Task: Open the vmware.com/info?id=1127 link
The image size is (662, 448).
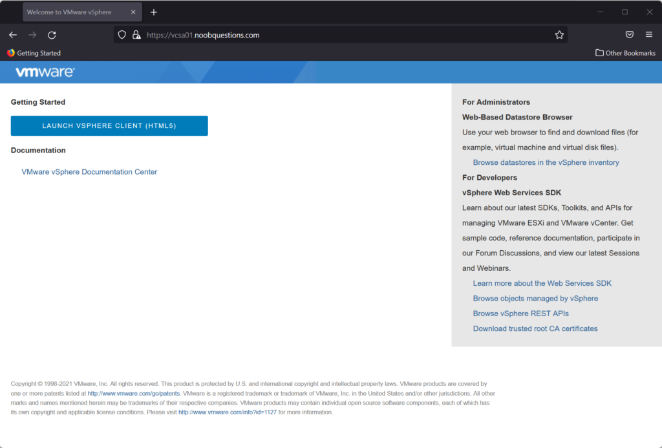Action: (227, 412)
